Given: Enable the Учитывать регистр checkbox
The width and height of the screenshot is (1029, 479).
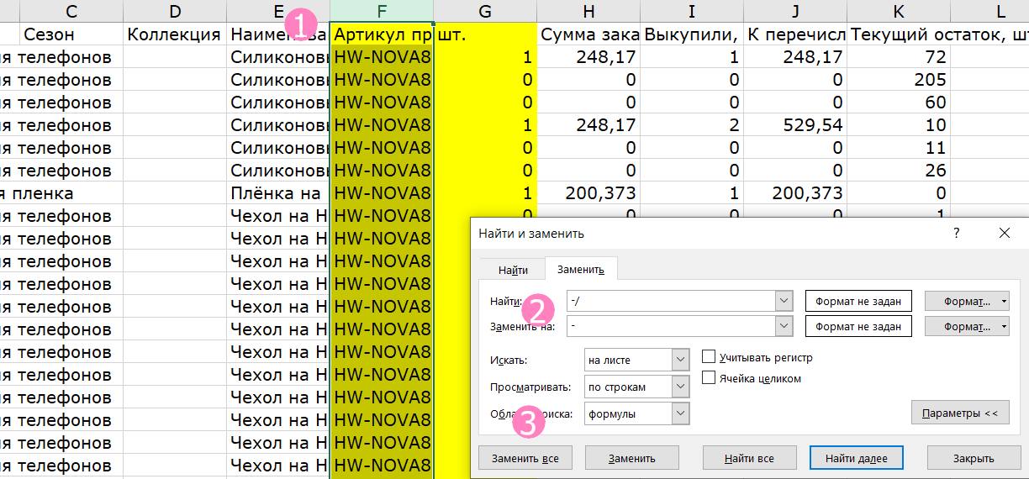Looking at the screenshot, I should pyautogui.click(x=709, y=358).
